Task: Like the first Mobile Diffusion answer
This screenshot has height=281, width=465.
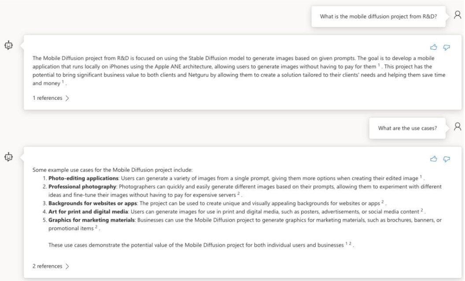Action: click(x=434, y=47)
